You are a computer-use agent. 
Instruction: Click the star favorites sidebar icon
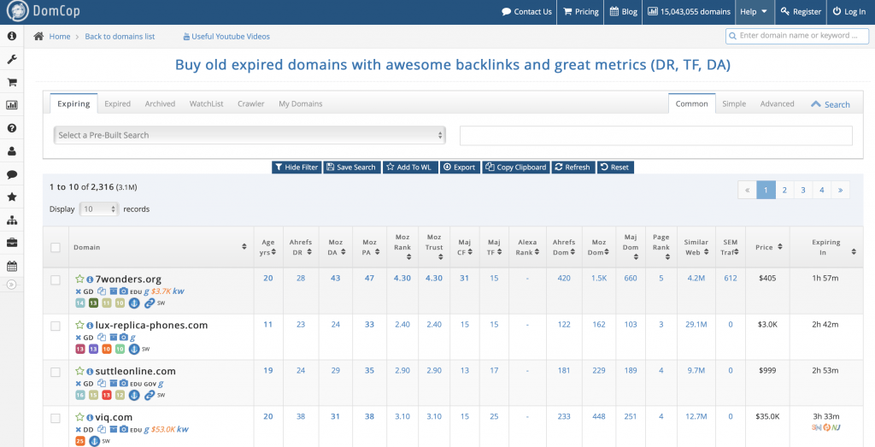point(12,197)
